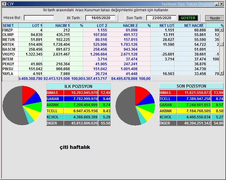
Task: Click NET HACIM value 60.886
Action: pos(200,30)
